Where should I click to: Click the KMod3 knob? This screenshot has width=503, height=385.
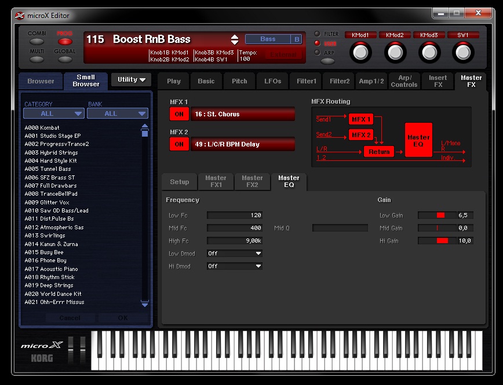[429, 53]
